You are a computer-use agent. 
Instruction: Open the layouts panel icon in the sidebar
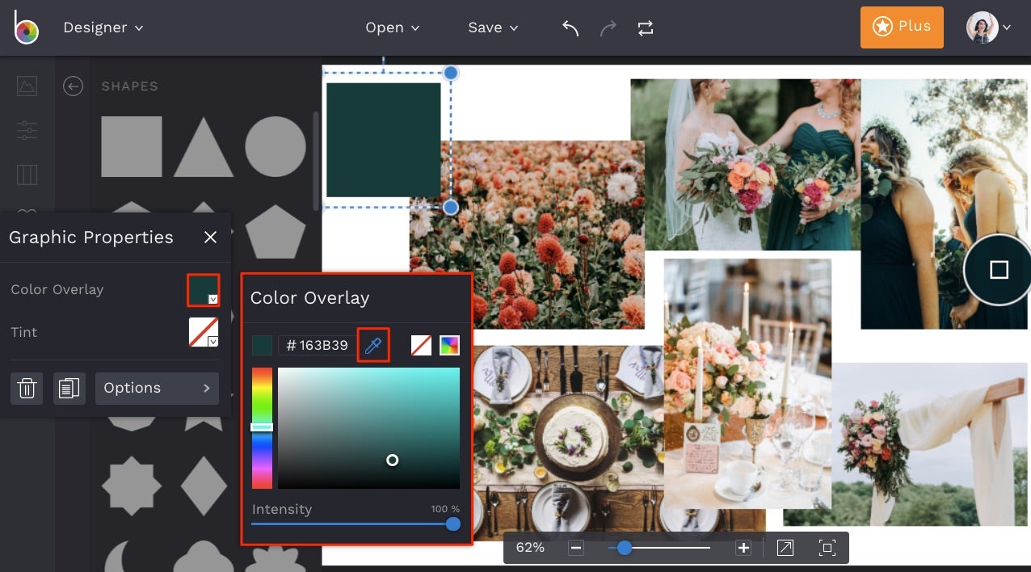[x=27, y=175]
